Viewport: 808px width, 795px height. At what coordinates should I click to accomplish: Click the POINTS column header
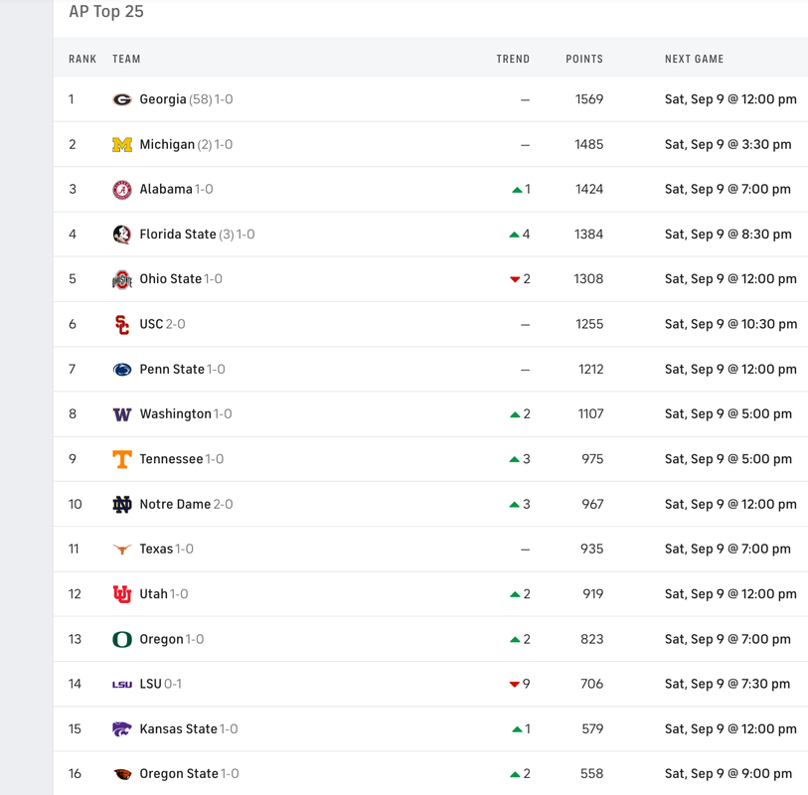pos(584,60)
